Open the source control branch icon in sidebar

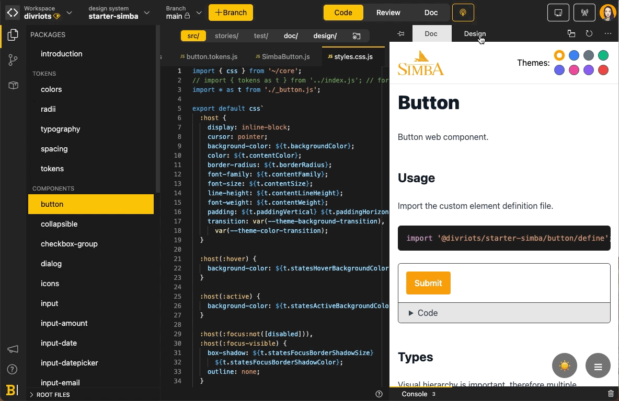coord(14,61)
